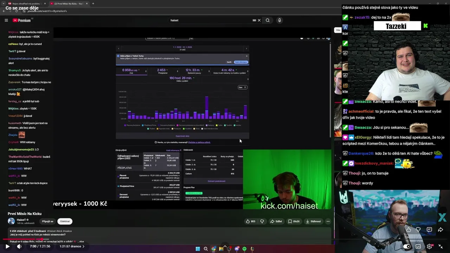Image resolution: width=450 pixels, height=253 pixels.
Task: Toggle the autoplay switch in the player controls
Action: 406,247
